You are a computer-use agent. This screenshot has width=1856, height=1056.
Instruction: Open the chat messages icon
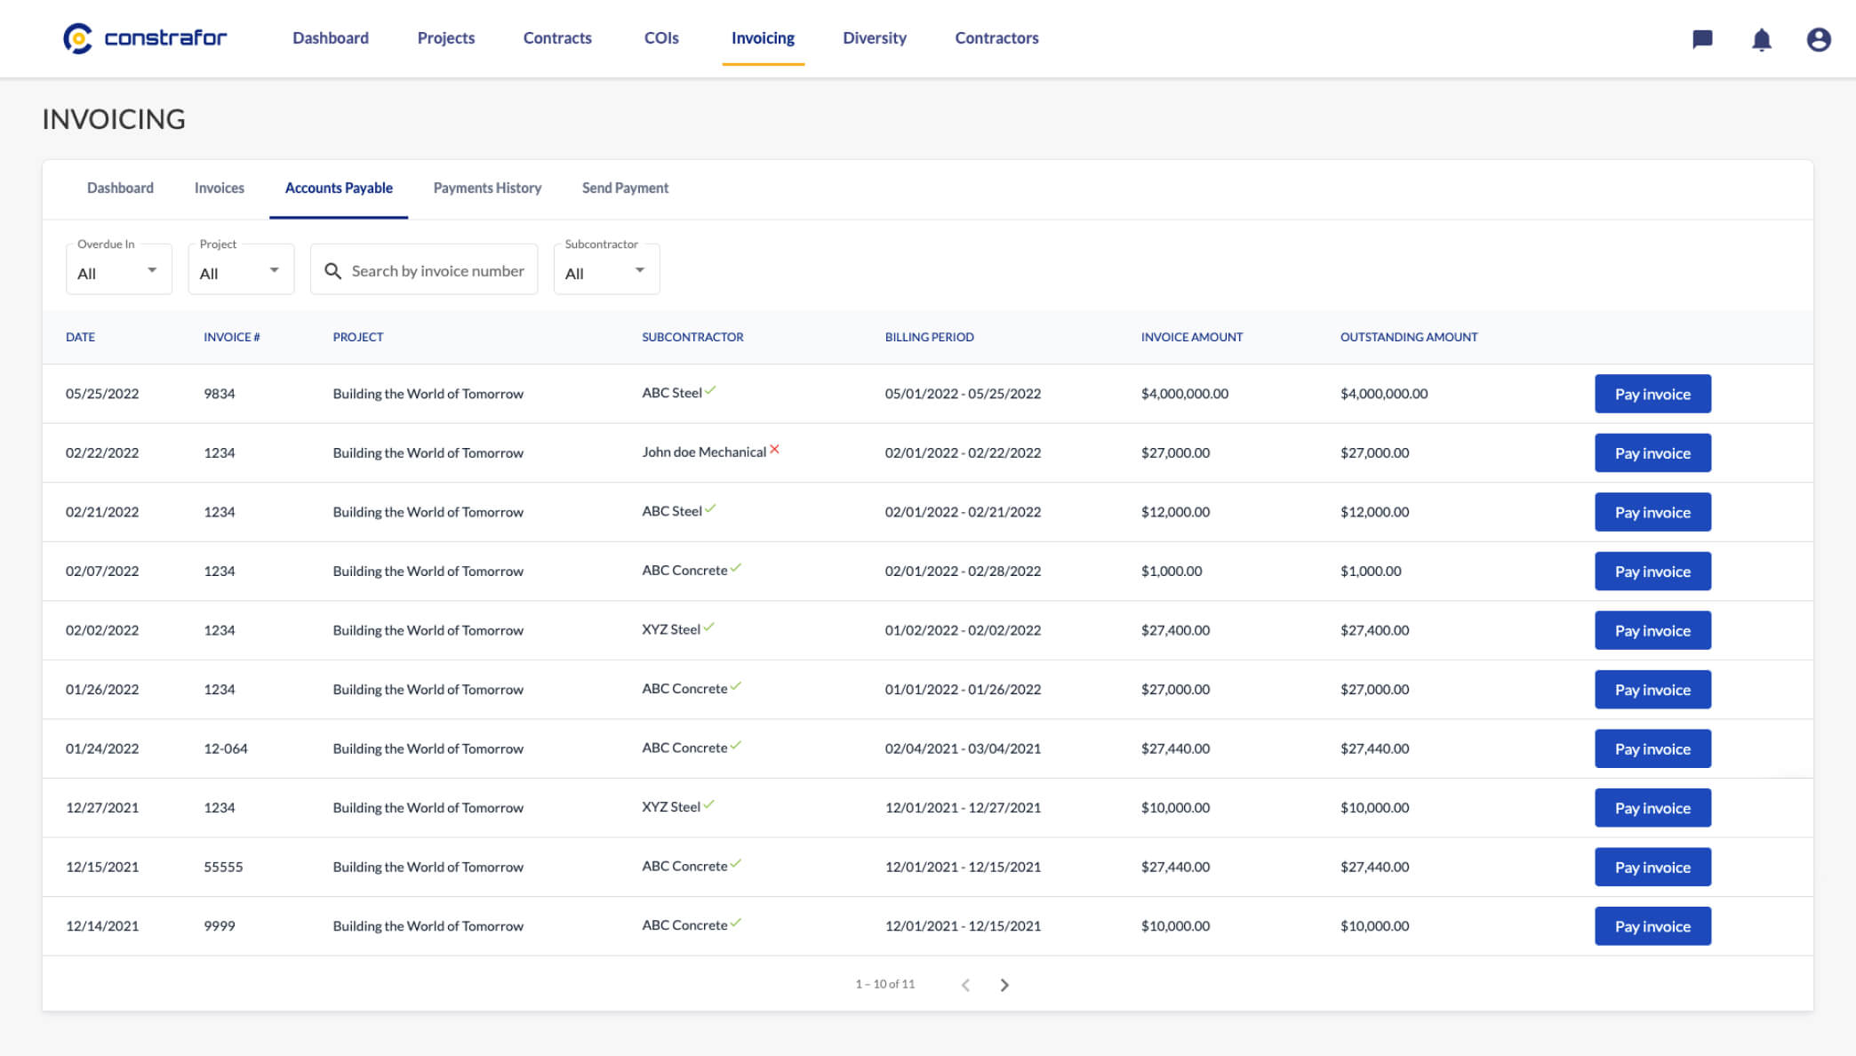[x=1702, y=39]
